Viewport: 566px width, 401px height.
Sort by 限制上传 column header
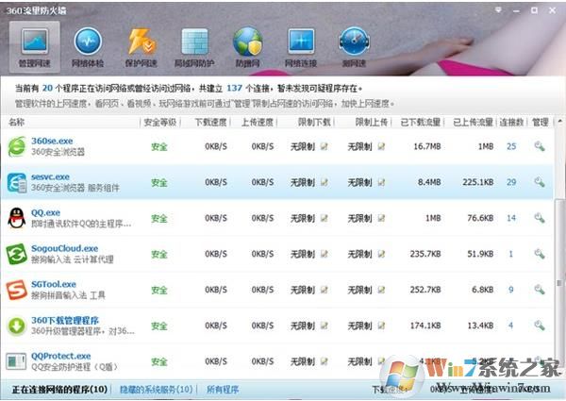point(372,123)
